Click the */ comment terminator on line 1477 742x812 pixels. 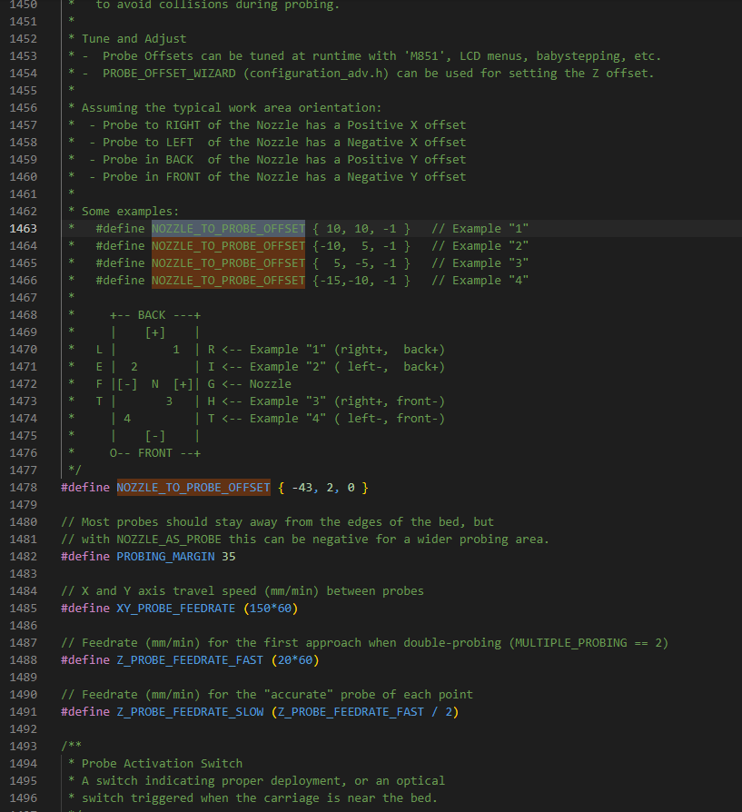pyautogui.click(x=75, y=470)
